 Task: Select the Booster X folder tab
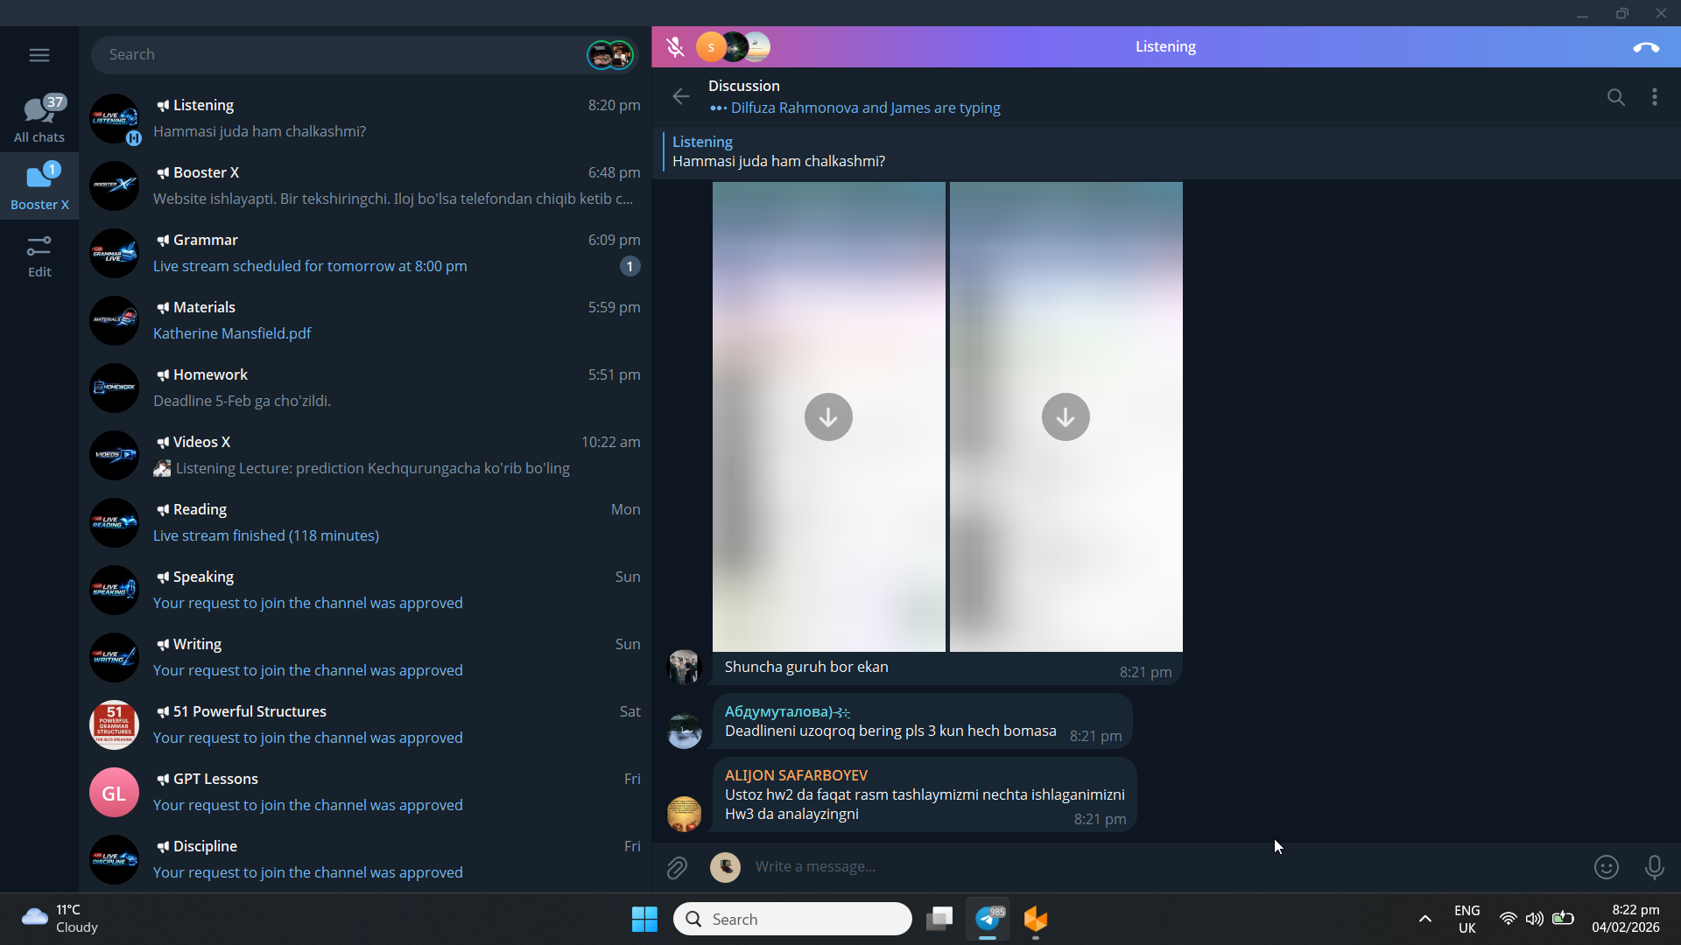point(39,186)
